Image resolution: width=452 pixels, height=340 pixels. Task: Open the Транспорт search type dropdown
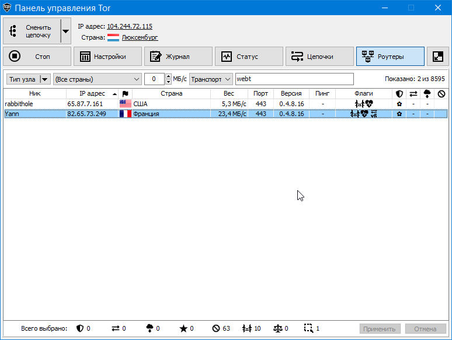point(211,79)
